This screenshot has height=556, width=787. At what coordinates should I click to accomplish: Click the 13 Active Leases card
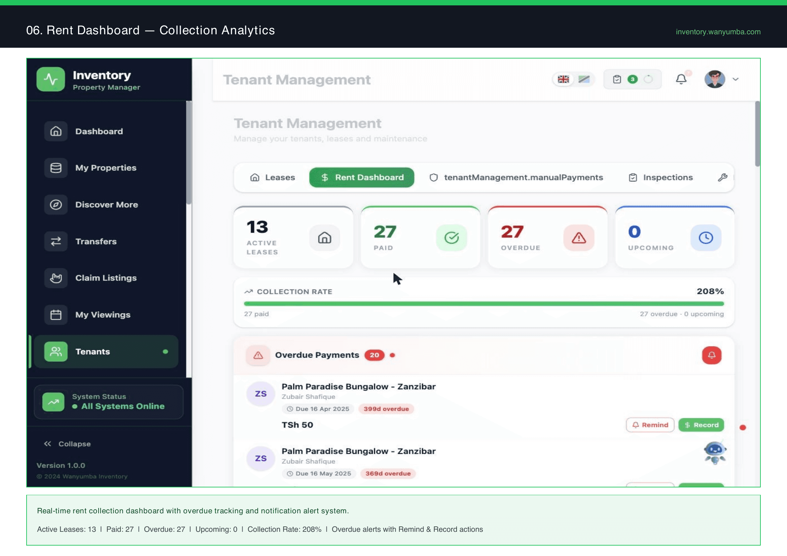pyautogui.click(x=293, y=238)
